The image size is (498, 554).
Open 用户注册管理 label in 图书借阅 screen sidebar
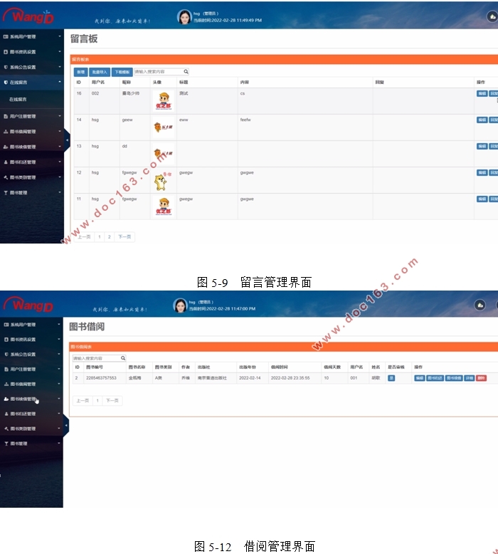click(23, 370)
